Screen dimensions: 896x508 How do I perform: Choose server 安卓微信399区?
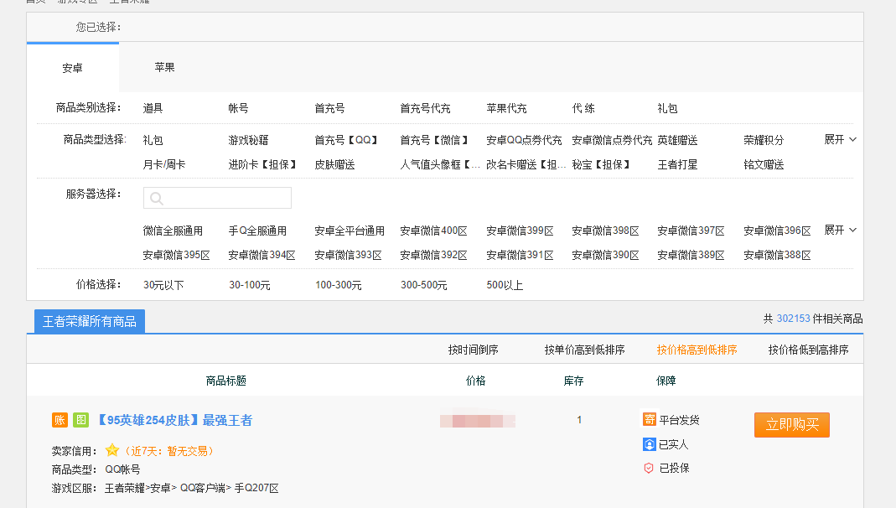click(x=520, y=231)
